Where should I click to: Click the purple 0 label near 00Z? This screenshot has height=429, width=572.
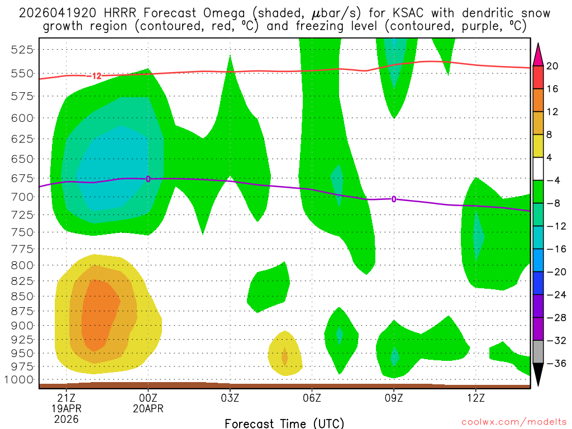click(148, 179)
